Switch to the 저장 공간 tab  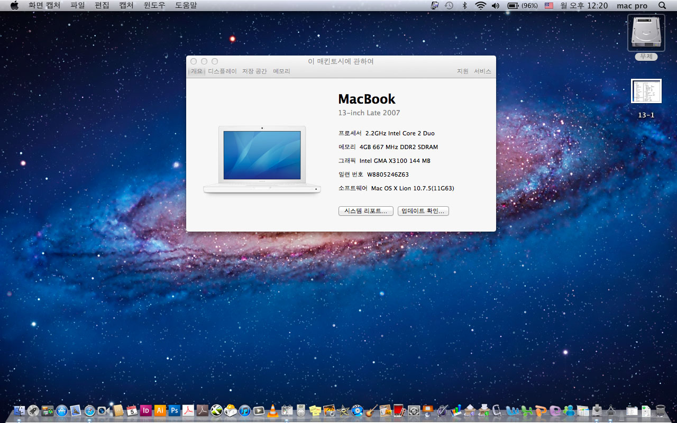click(254, 71)
